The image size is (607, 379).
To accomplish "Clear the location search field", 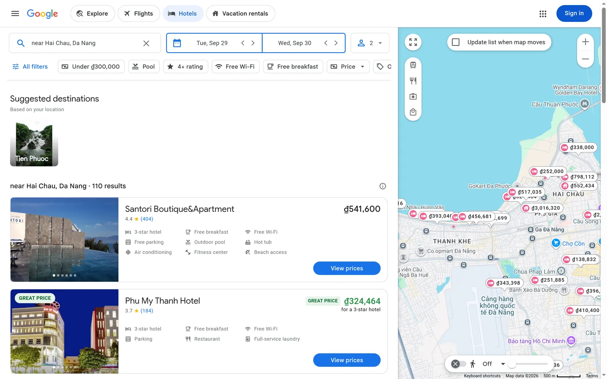I will coord(146,43).
